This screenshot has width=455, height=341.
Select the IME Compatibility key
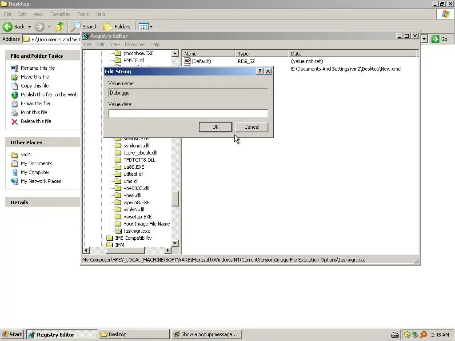click(133, 238)
